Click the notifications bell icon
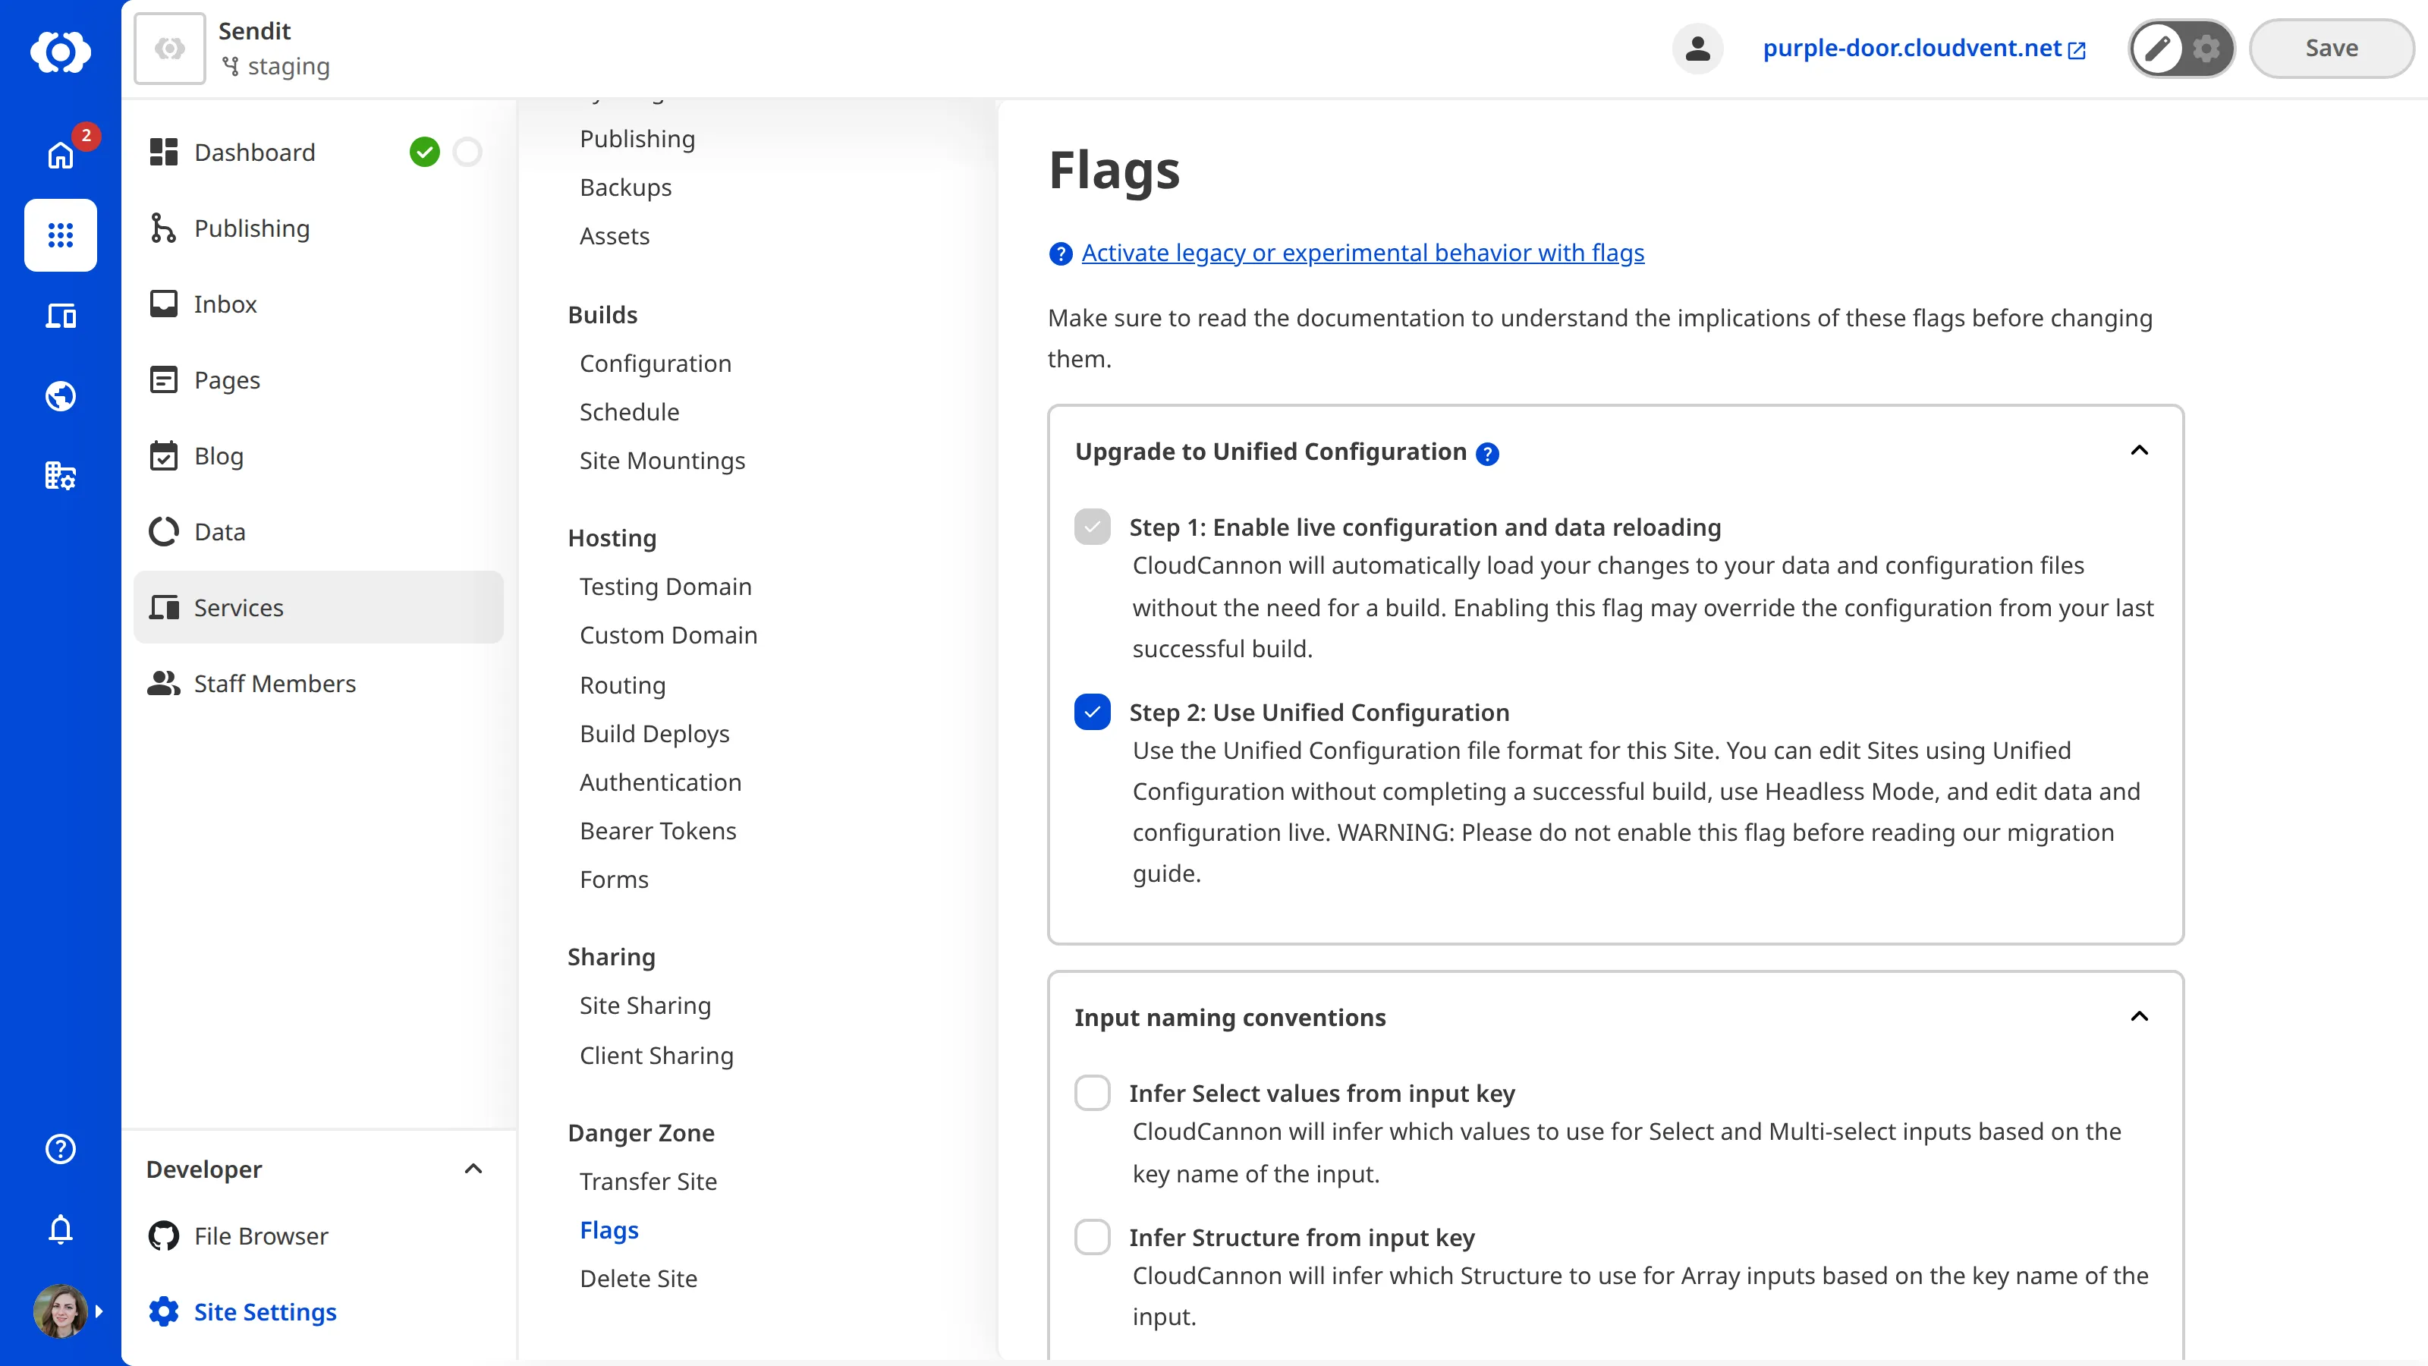2428x1366 pixels. click(61, 1229)
